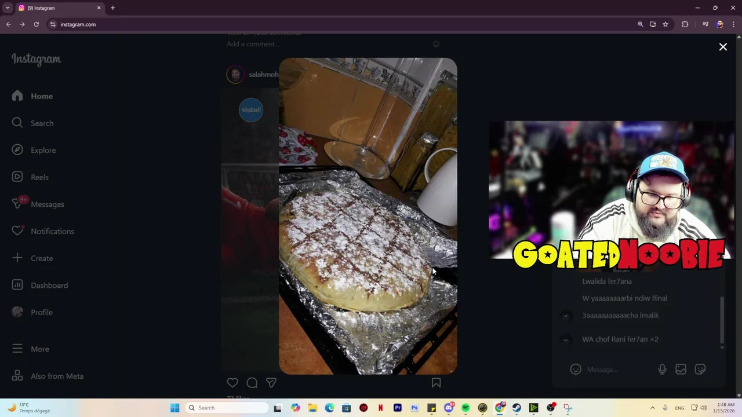Open browser zoom magnifier icon

tap(640, 24)
